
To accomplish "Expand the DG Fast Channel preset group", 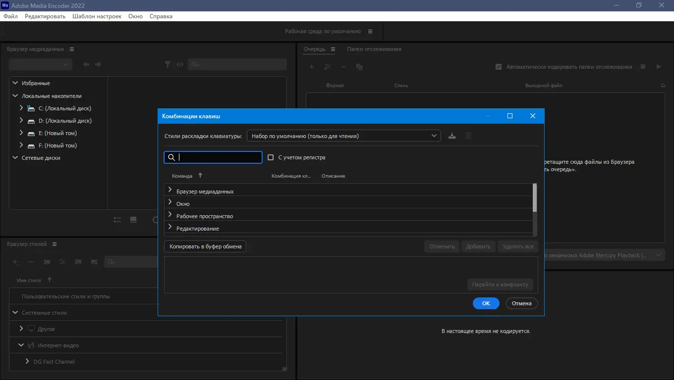I will [x=27, y=361].
